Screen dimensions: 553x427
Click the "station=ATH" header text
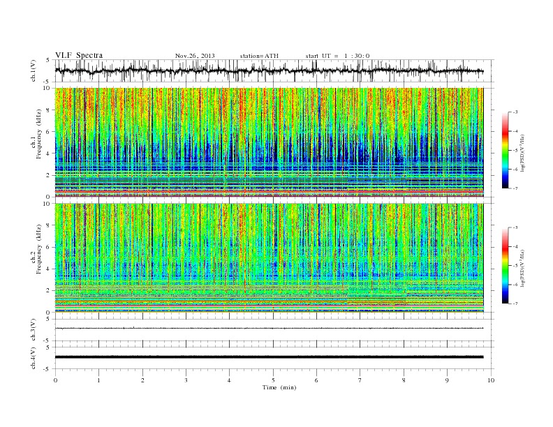click(259, 56)
